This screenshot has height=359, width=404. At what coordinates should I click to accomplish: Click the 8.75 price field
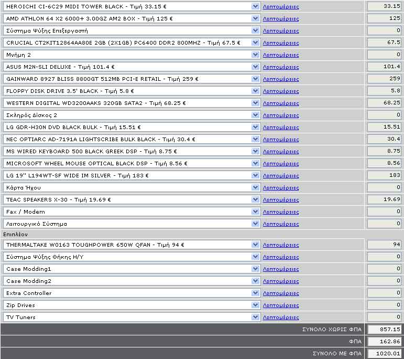[x=384, y=151]
